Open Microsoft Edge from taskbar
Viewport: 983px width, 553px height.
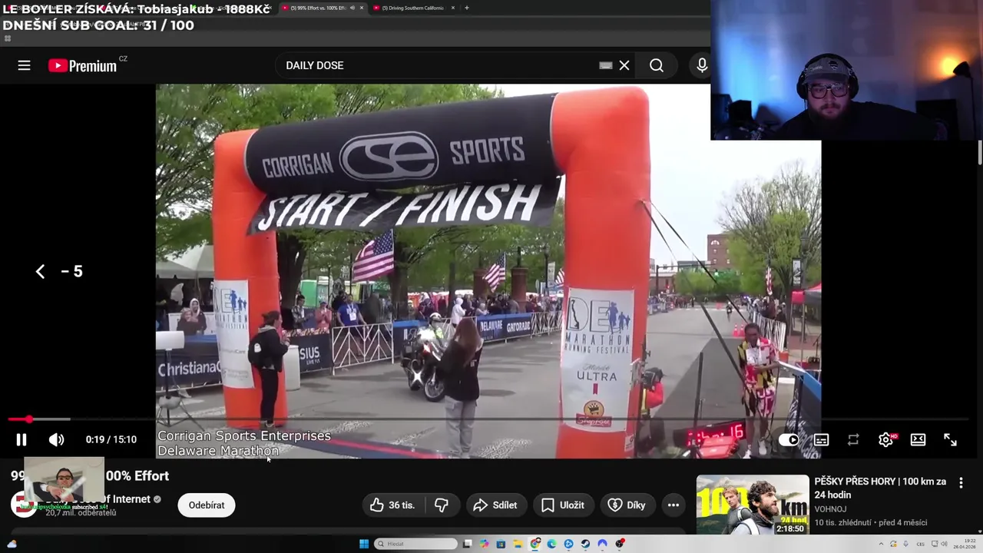(x=551, y=544)
